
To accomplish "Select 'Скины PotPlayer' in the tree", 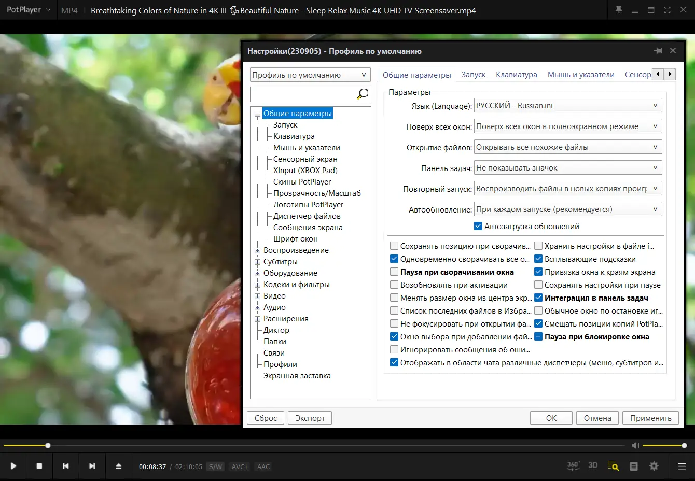I will point(302,182).
